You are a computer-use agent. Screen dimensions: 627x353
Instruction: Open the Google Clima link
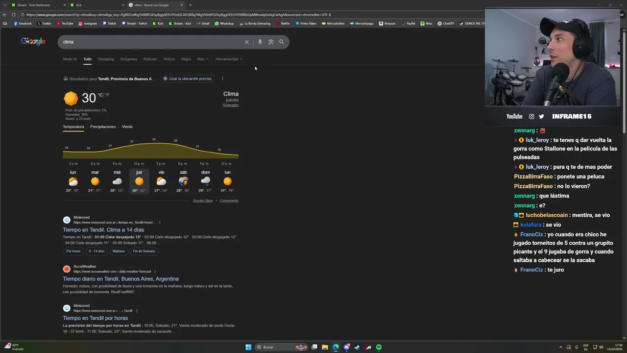click(203, 201)
